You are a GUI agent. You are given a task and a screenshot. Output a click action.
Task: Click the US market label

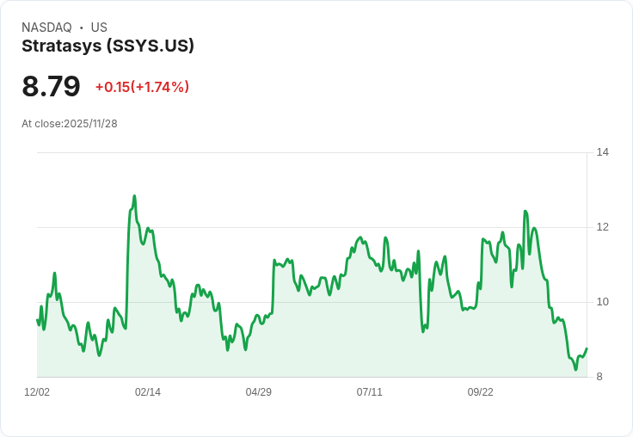click(x=99, y=28)
